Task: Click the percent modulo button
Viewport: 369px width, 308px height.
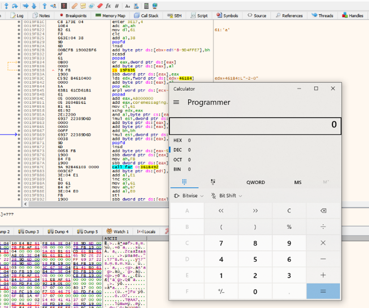Action: [x=289, y=227]
